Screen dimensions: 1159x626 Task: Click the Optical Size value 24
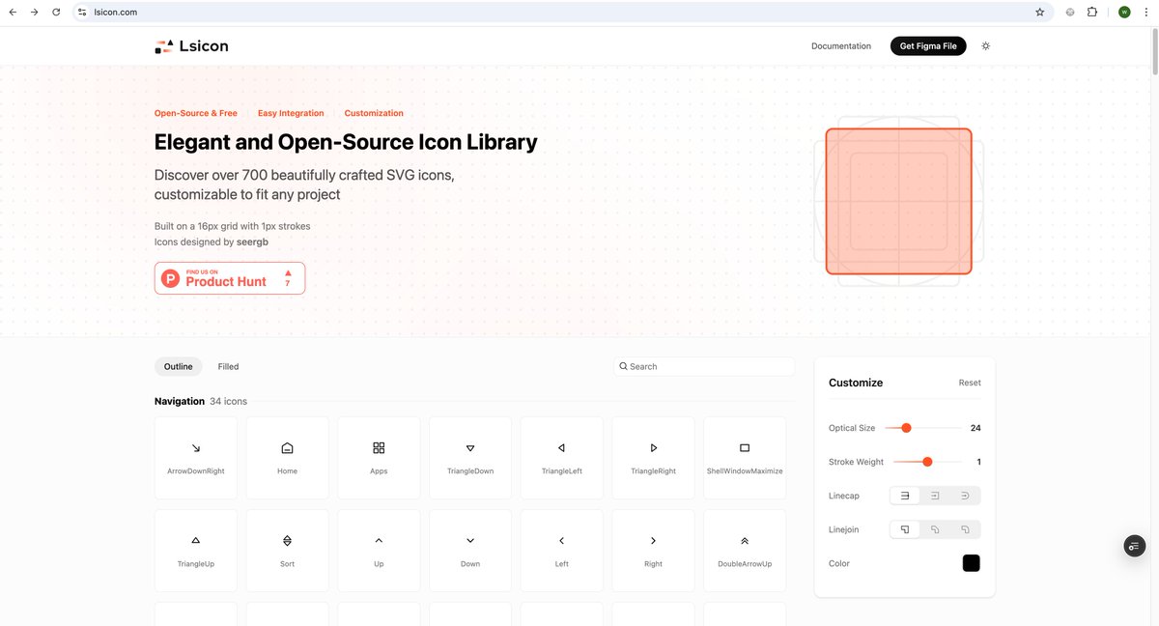point(975,427)
